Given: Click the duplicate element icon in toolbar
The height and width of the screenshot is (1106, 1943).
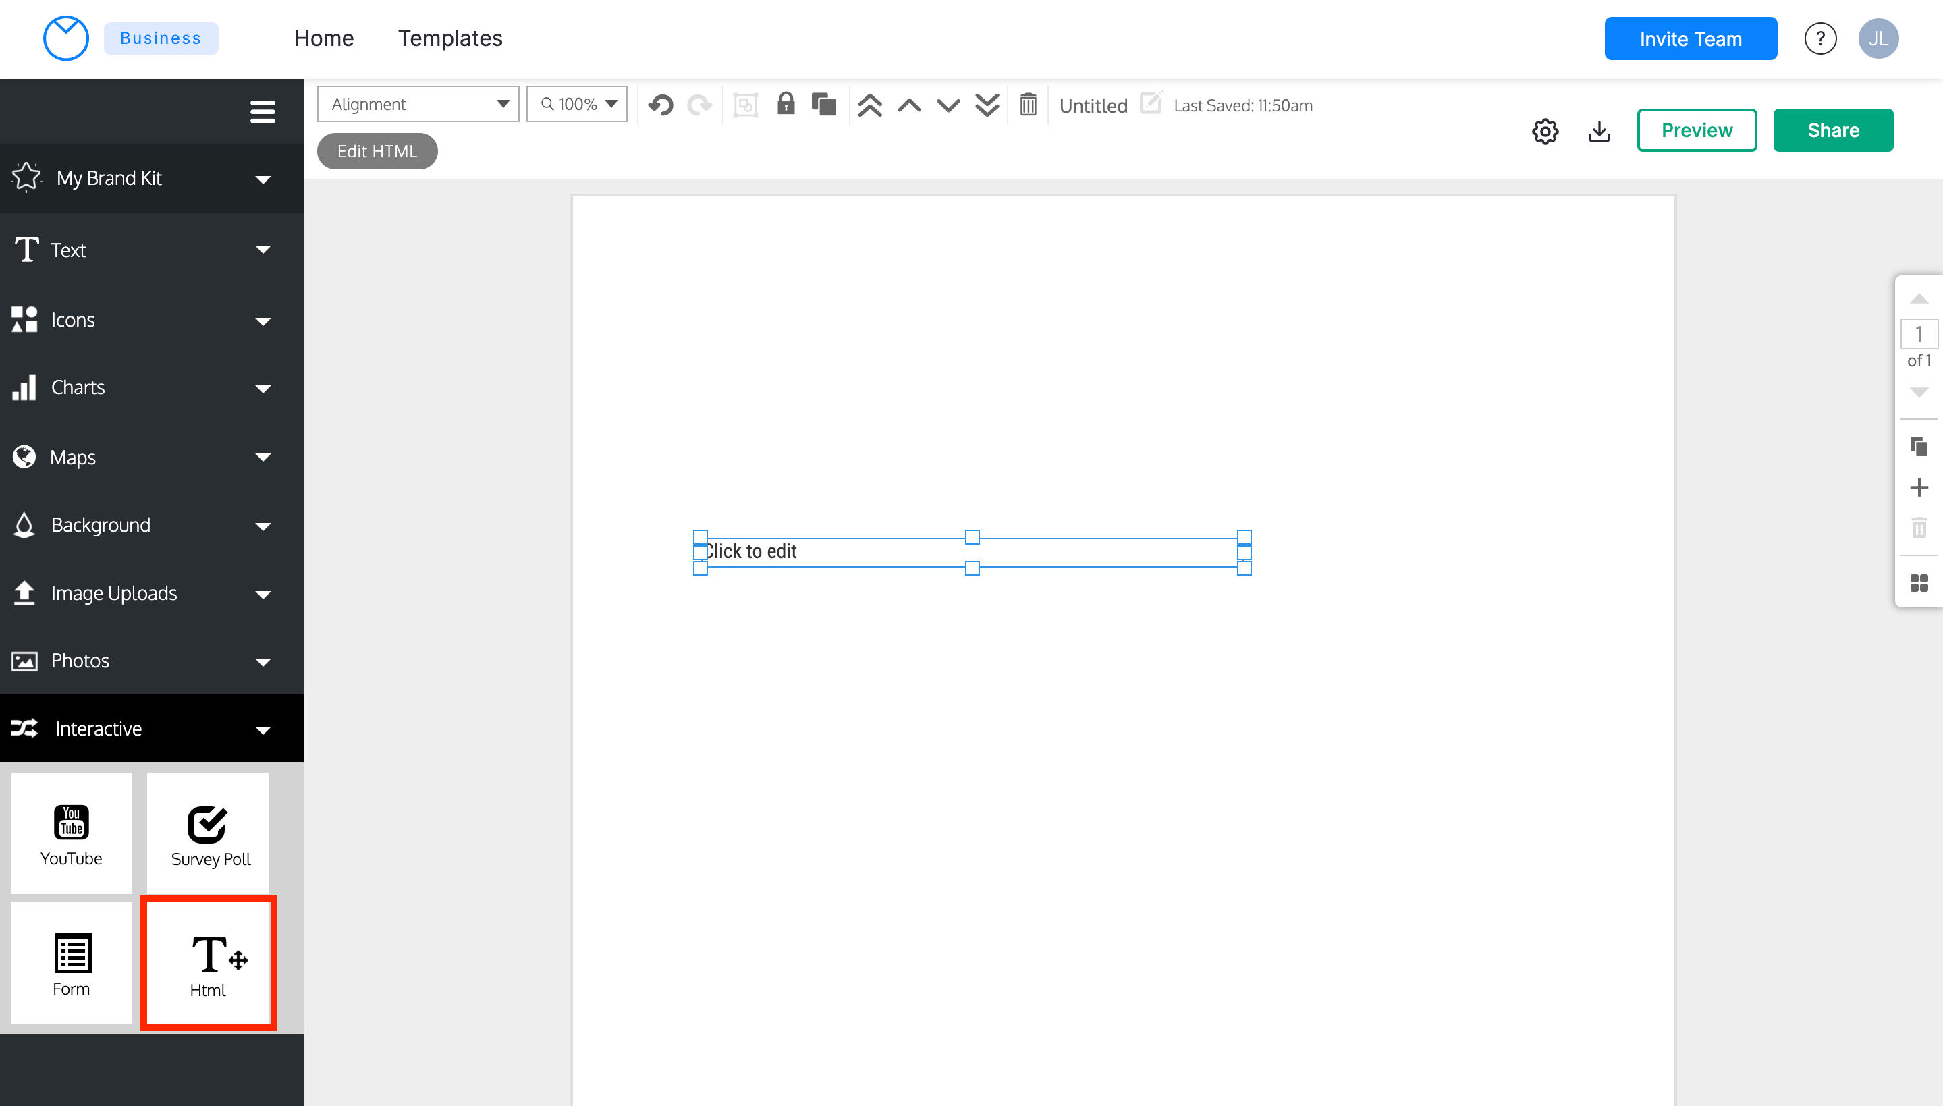Looking at the screenshot, I should coord(823,104).
